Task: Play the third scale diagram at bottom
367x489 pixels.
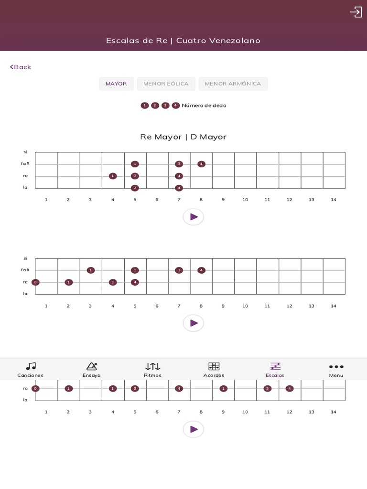Action: pyautogui.click(x=194, y=429)
